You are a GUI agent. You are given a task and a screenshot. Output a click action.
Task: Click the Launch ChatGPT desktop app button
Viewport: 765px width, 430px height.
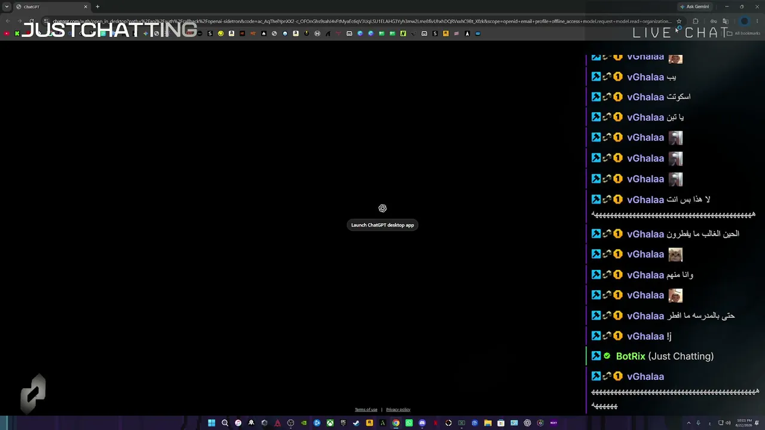tap(382, 225)
